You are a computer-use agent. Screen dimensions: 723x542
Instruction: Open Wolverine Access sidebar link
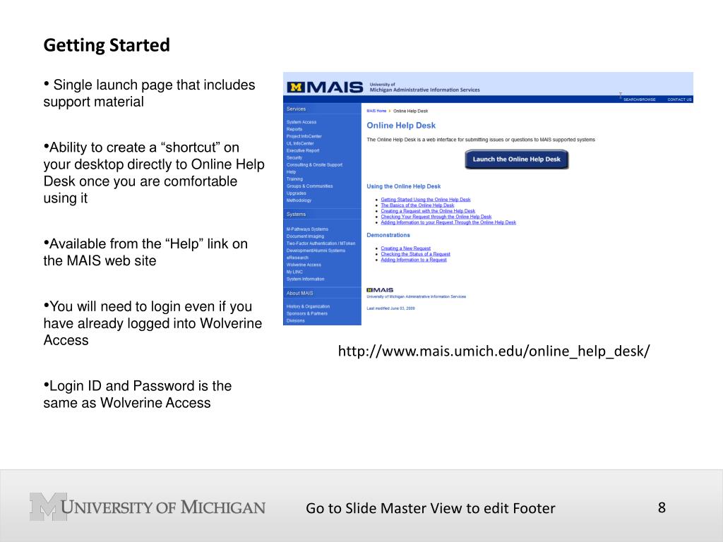[x=304, y=265]
